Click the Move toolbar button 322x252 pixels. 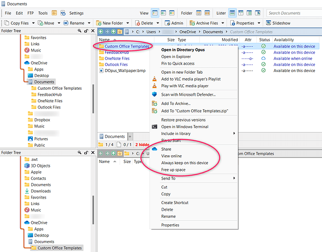click(46, 23)
